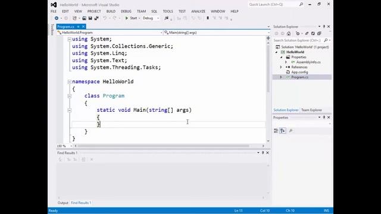
Task: Click Categorized view icon in Properties panel
Action: (x=276, y=131)
